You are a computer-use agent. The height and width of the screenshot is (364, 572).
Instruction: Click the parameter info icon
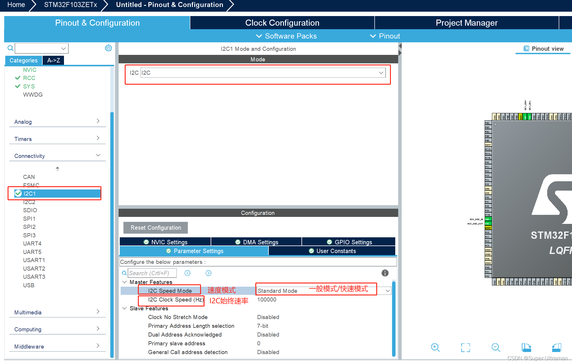pyautogui.click(x=385, y=273)
